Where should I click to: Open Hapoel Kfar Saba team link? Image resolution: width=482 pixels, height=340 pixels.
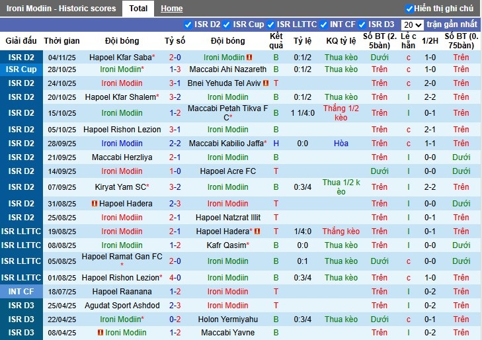(120, 57)
